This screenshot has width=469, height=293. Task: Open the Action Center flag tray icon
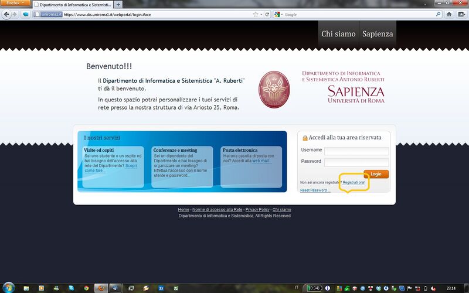pos(409,288)
